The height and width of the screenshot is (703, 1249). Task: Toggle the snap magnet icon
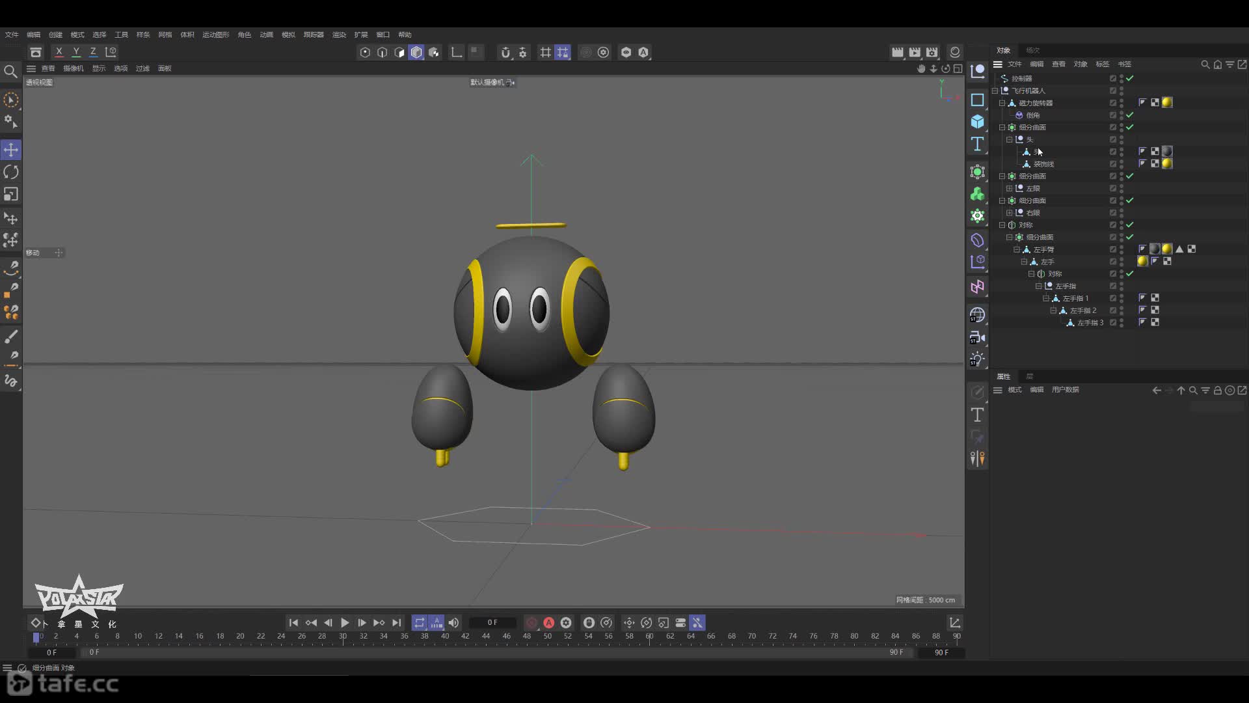(x=505, y=52)
